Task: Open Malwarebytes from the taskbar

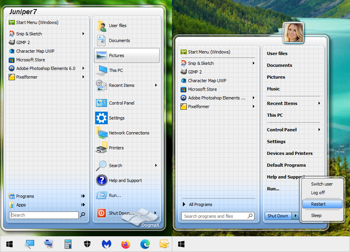Action: (x=107, y=244)
